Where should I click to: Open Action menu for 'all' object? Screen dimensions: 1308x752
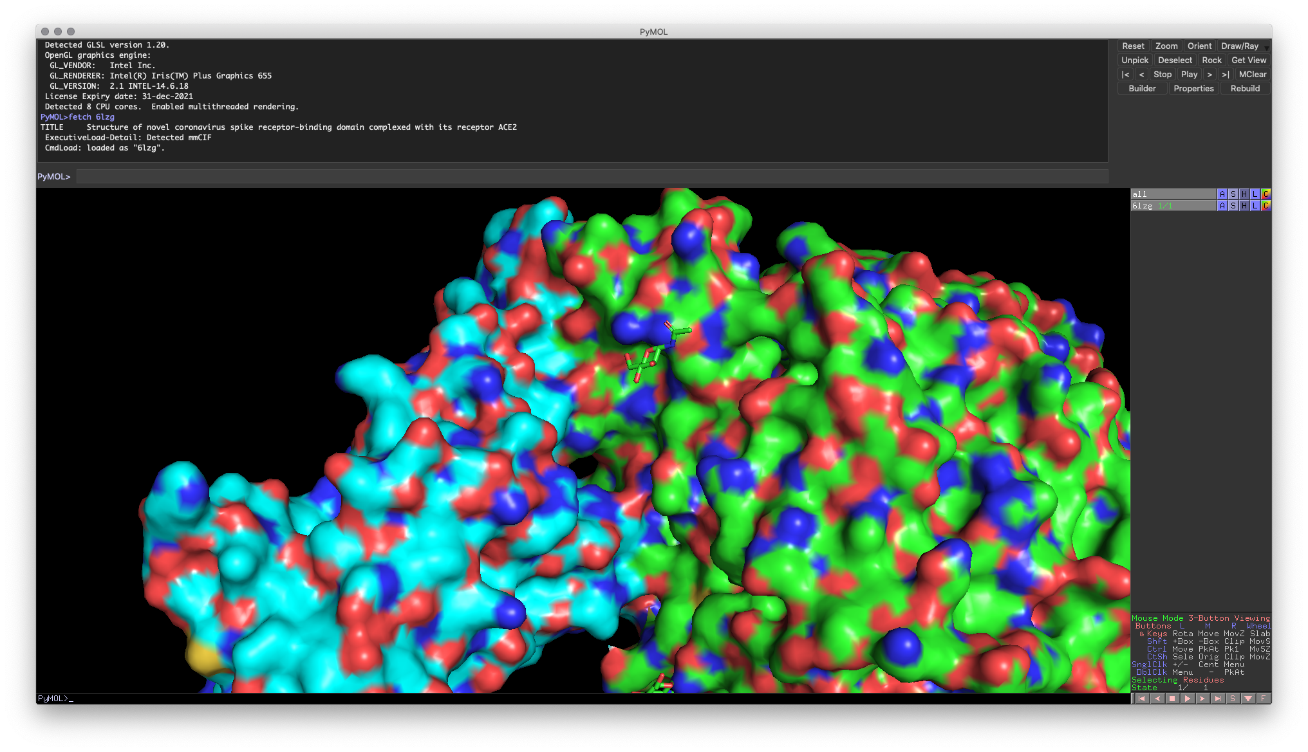[x=1222, y=194]
